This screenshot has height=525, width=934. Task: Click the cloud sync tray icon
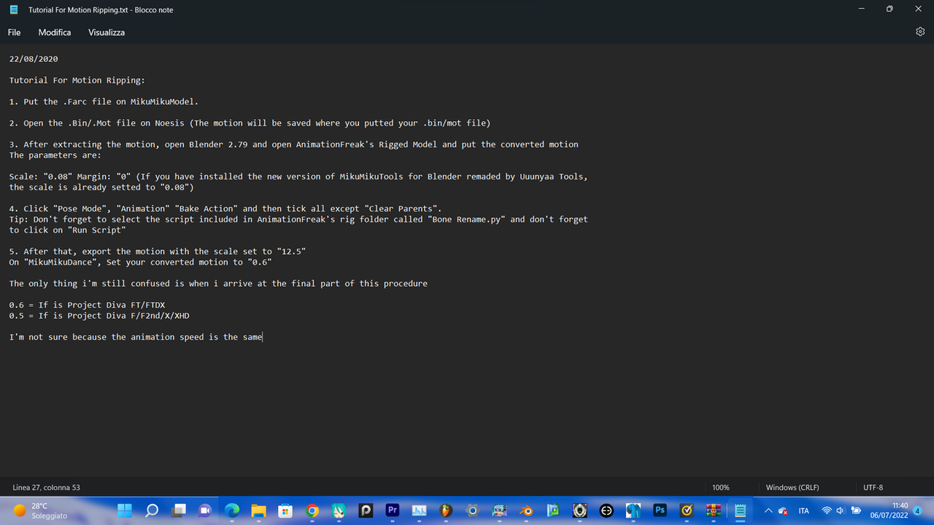point(783,510)
